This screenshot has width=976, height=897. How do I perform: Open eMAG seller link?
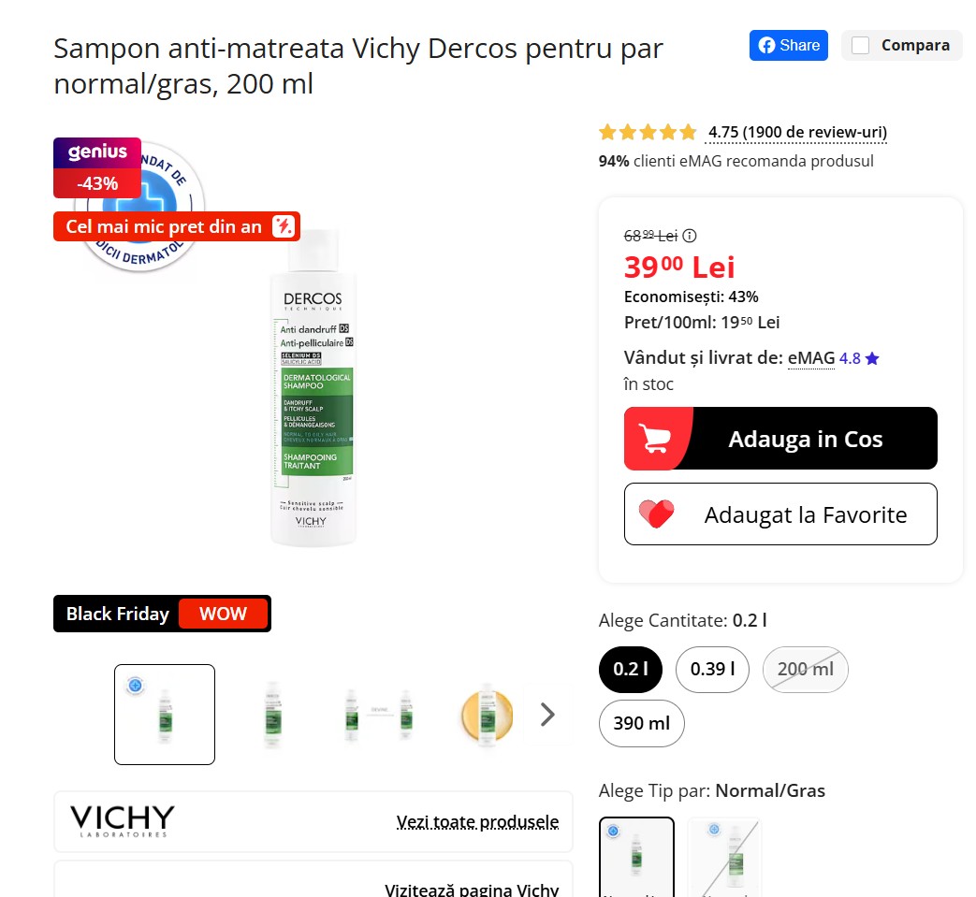click(x=811, y=358)
